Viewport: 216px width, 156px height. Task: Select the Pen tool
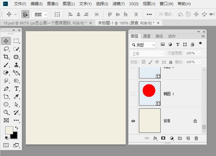click(6, 89)
